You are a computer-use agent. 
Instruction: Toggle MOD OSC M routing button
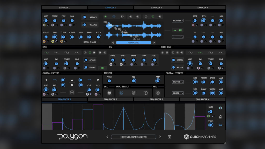pyautogui.click(x=182, y=53)
